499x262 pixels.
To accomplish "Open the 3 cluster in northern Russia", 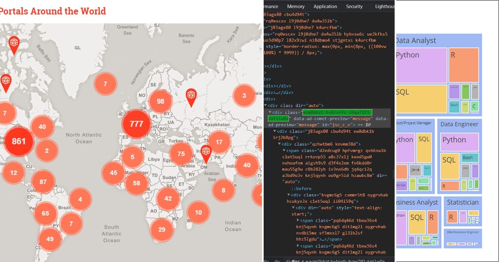I will 245,96.
